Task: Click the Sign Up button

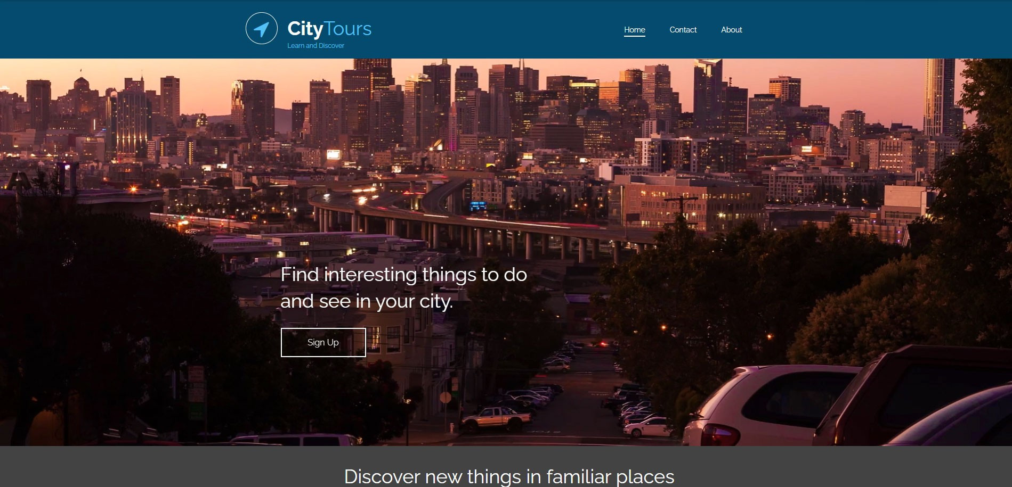Action: tap(323, 342)
